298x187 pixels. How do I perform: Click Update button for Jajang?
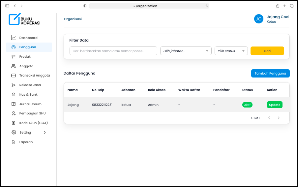274,105
